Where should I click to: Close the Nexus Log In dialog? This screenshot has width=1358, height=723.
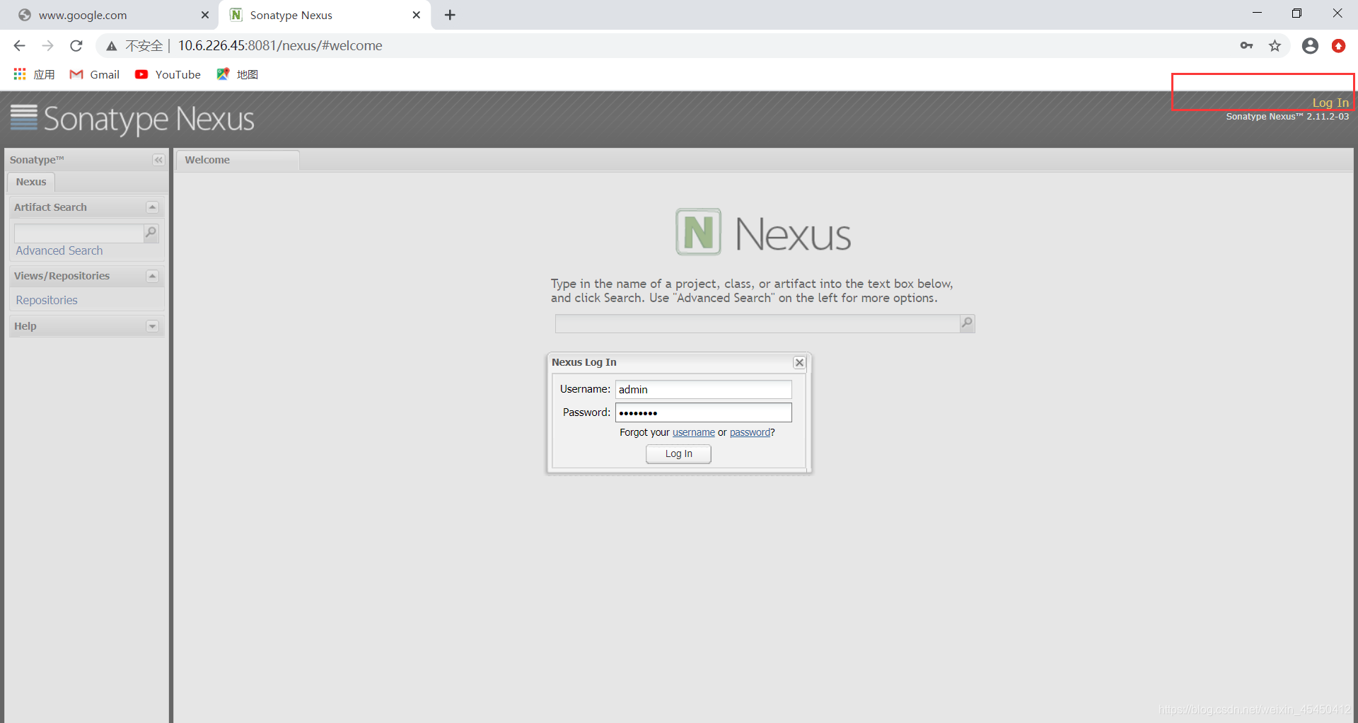(x=799, y=362)
